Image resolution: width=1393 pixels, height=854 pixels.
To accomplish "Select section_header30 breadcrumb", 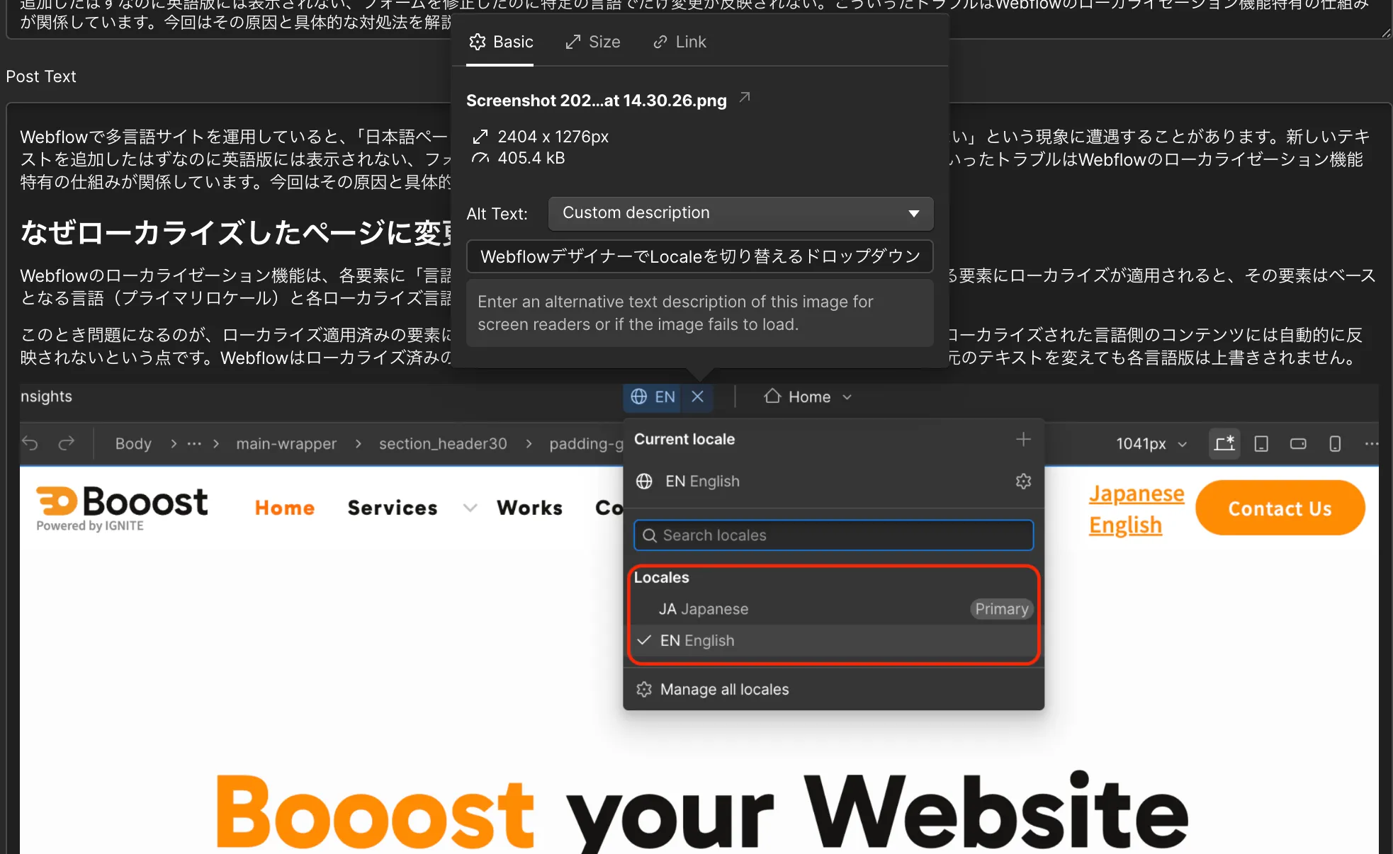I will pos(443,443).
